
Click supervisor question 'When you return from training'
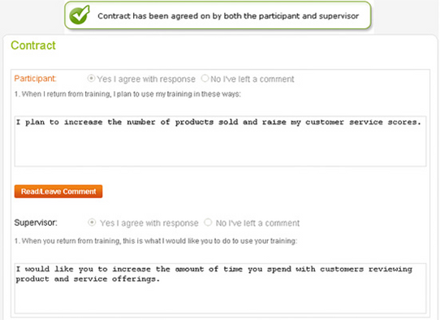click(156, 241)
